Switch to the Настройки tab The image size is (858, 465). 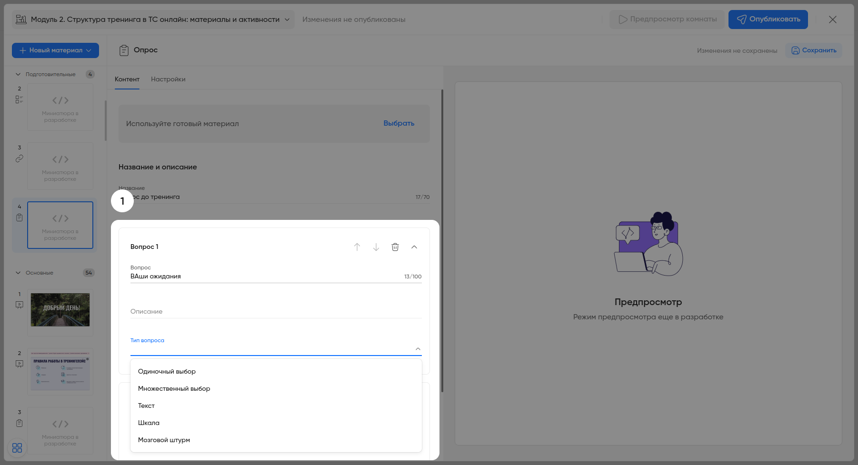[x=168, y=79]
